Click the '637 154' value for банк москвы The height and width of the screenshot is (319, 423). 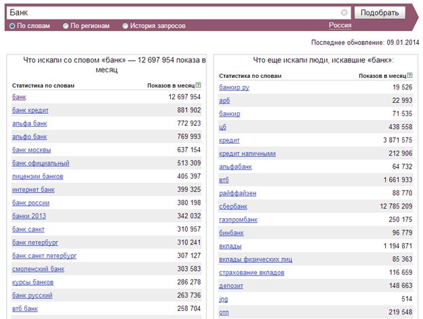[189, 150]
